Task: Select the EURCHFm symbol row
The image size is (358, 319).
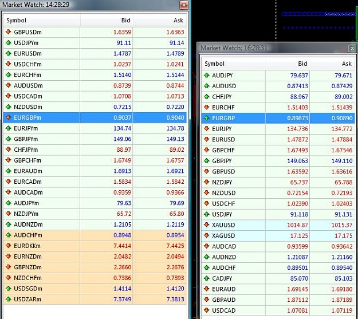Action: 95,75
